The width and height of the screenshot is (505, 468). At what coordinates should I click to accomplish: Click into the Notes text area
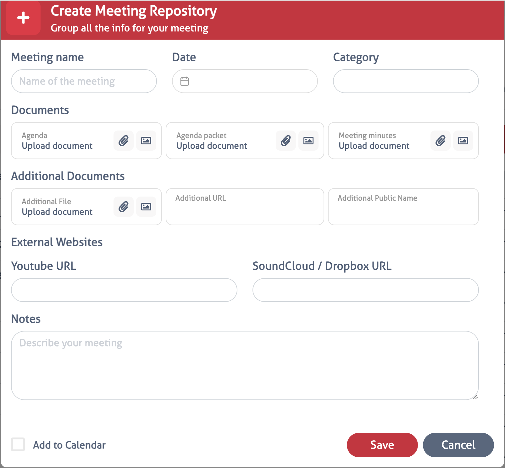[245, 365]
